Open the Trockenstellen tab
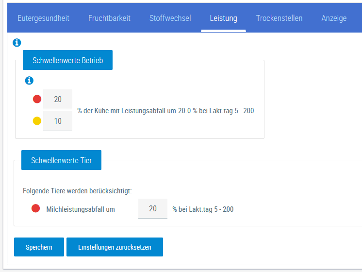362x272 pixels. click(279, 18)
